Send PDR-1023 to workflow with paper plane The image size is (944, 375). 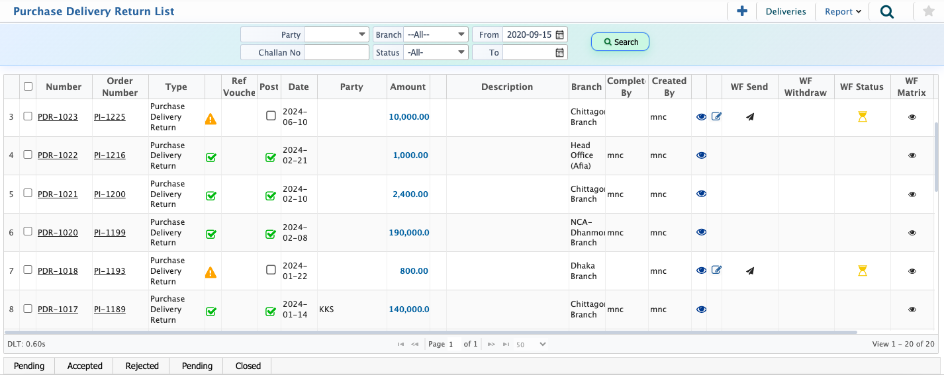click(749, 117)
